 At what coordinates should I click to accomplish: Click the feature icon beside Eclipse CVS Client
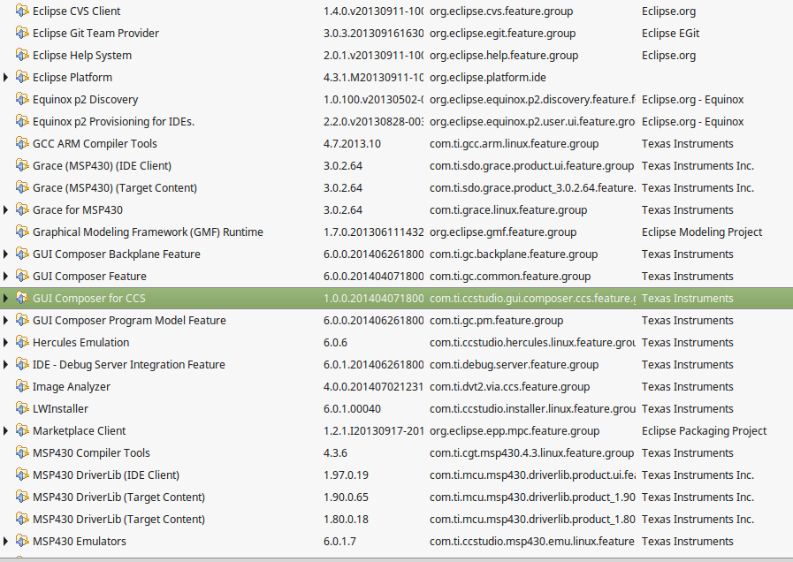(22, 11)
